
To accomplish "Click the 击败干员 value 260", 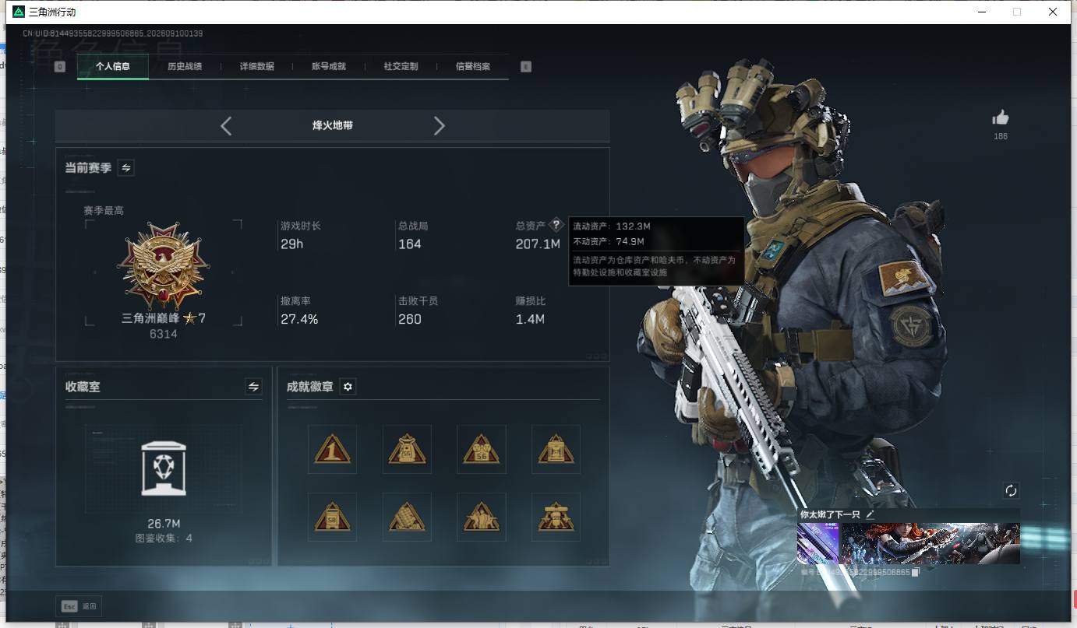I will [x=410, y=319].
